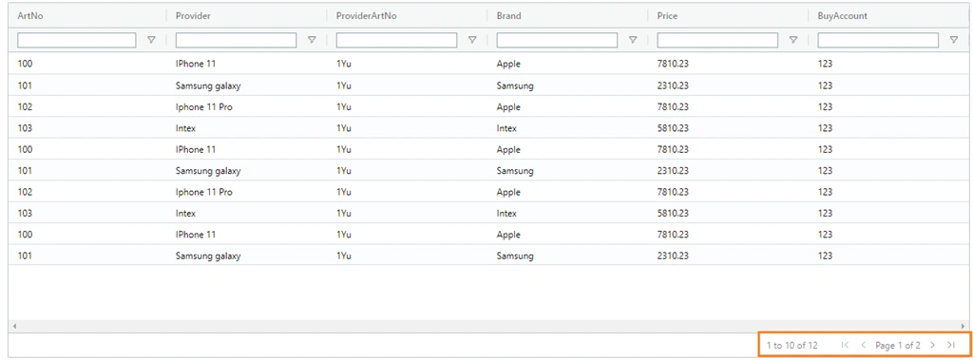Go to the previous page

(863, 345)
